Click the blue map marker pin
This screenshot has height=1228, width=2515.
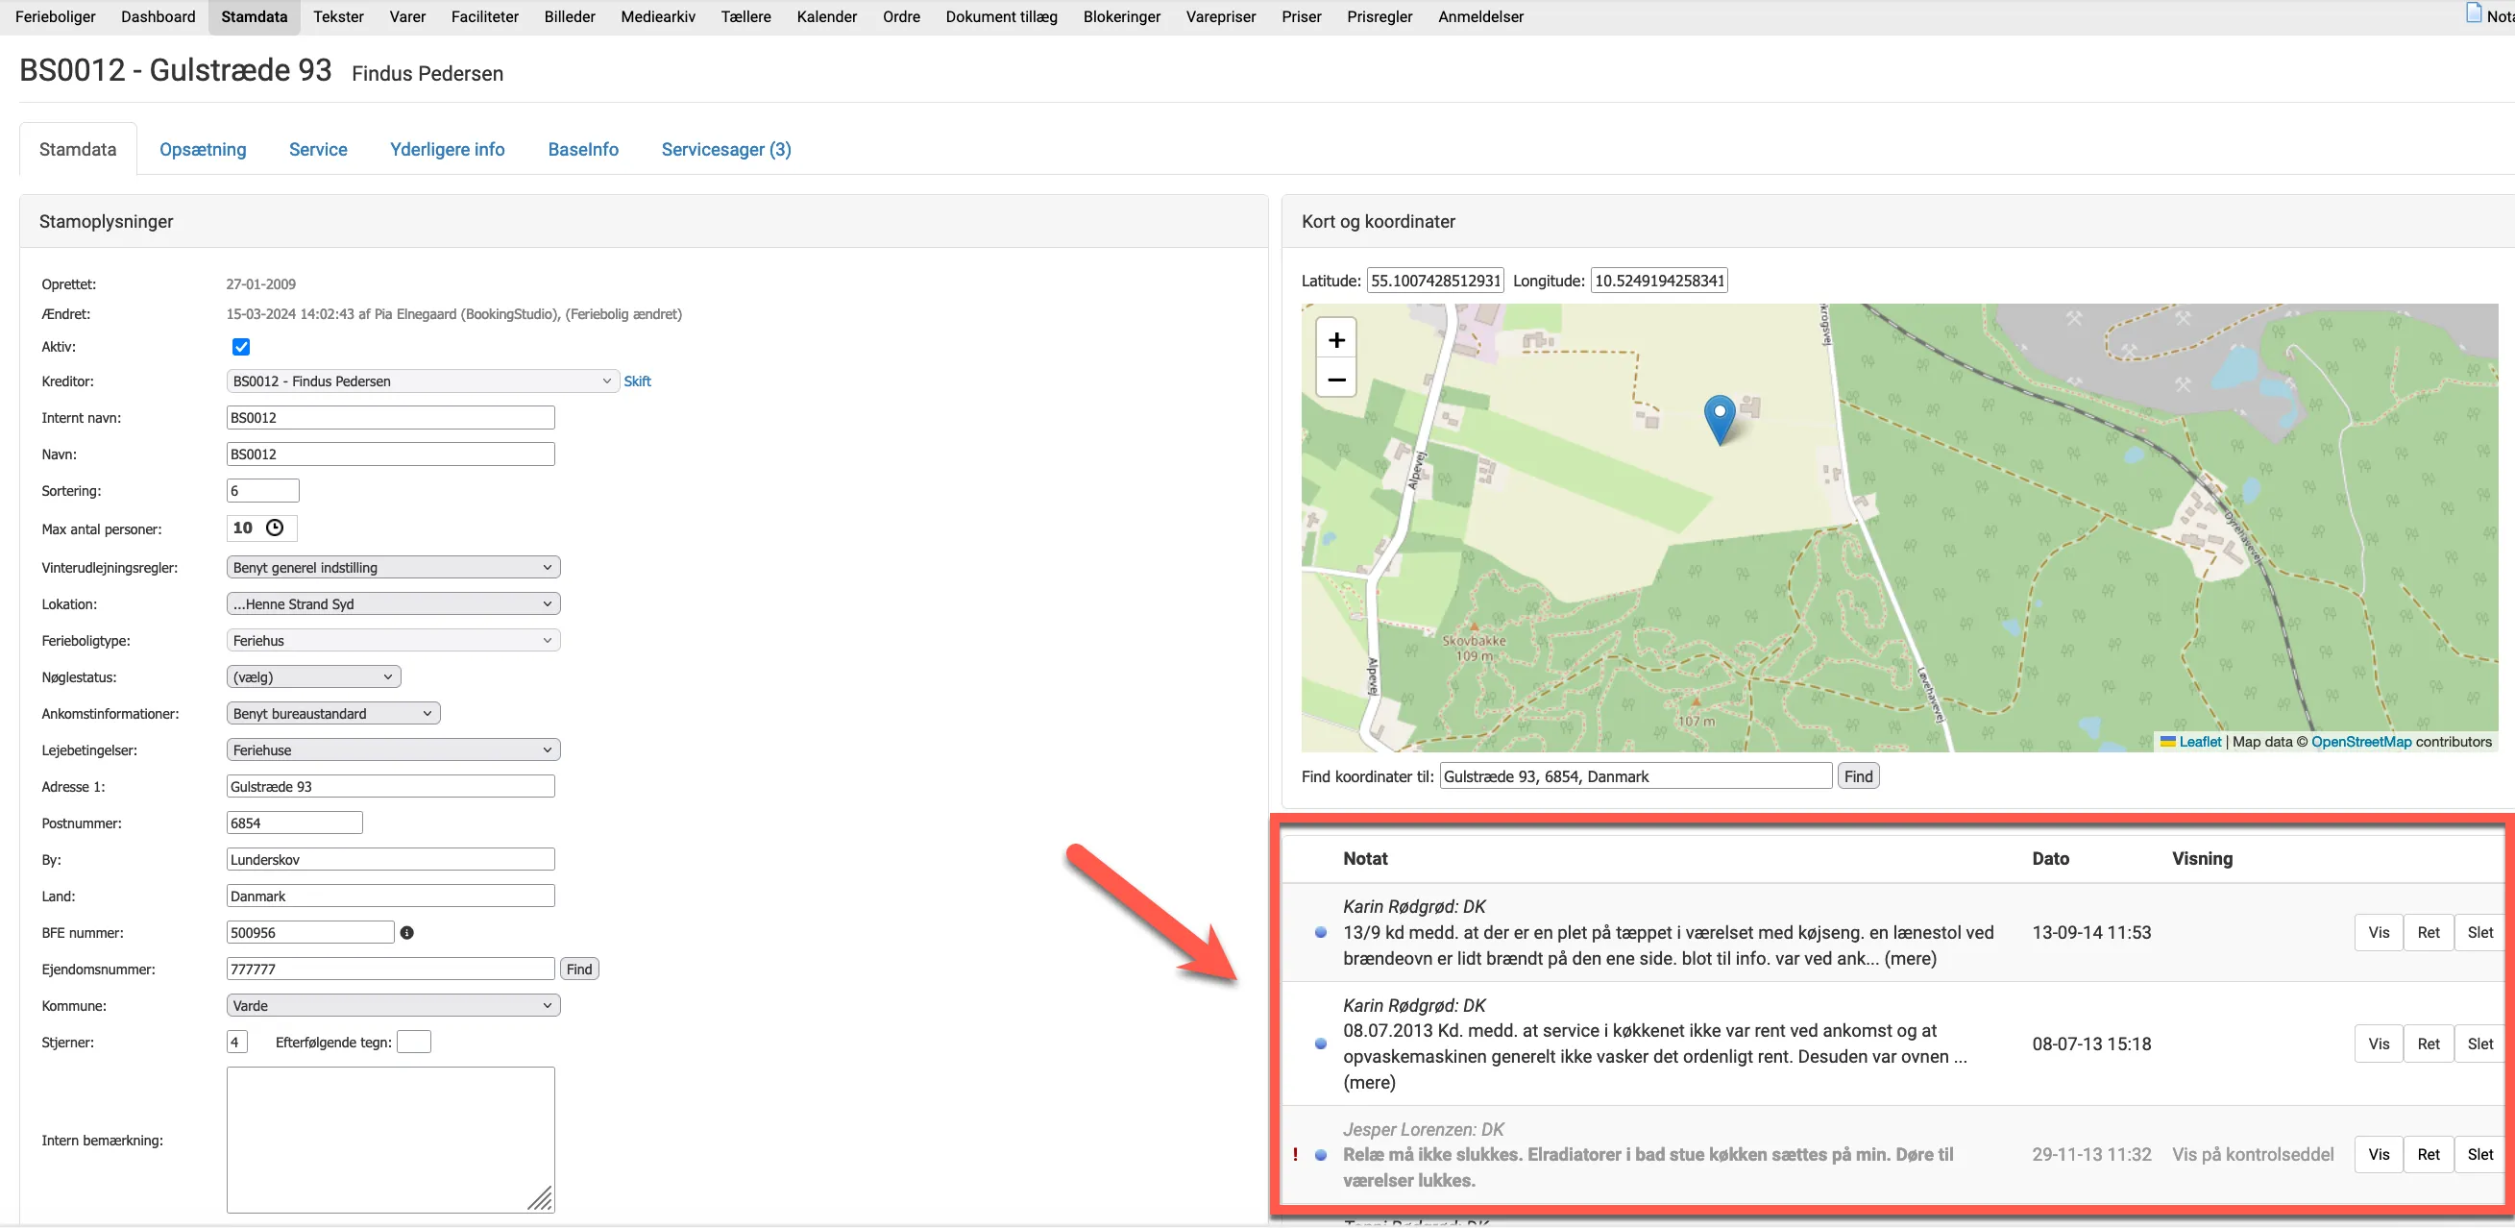click(1721, 418)
